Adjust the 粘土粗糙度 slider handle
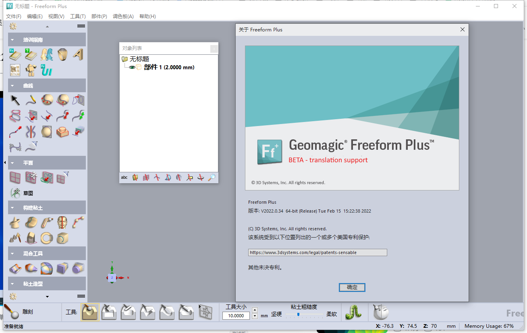Screen dimensions: 527x333 [298, 314]
